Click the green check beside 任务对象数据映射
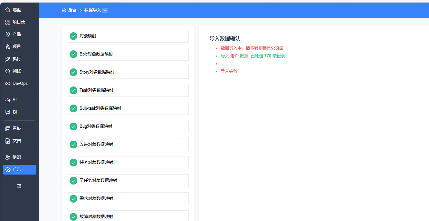This screenshot has width=429, height=221. click(73, 163)
